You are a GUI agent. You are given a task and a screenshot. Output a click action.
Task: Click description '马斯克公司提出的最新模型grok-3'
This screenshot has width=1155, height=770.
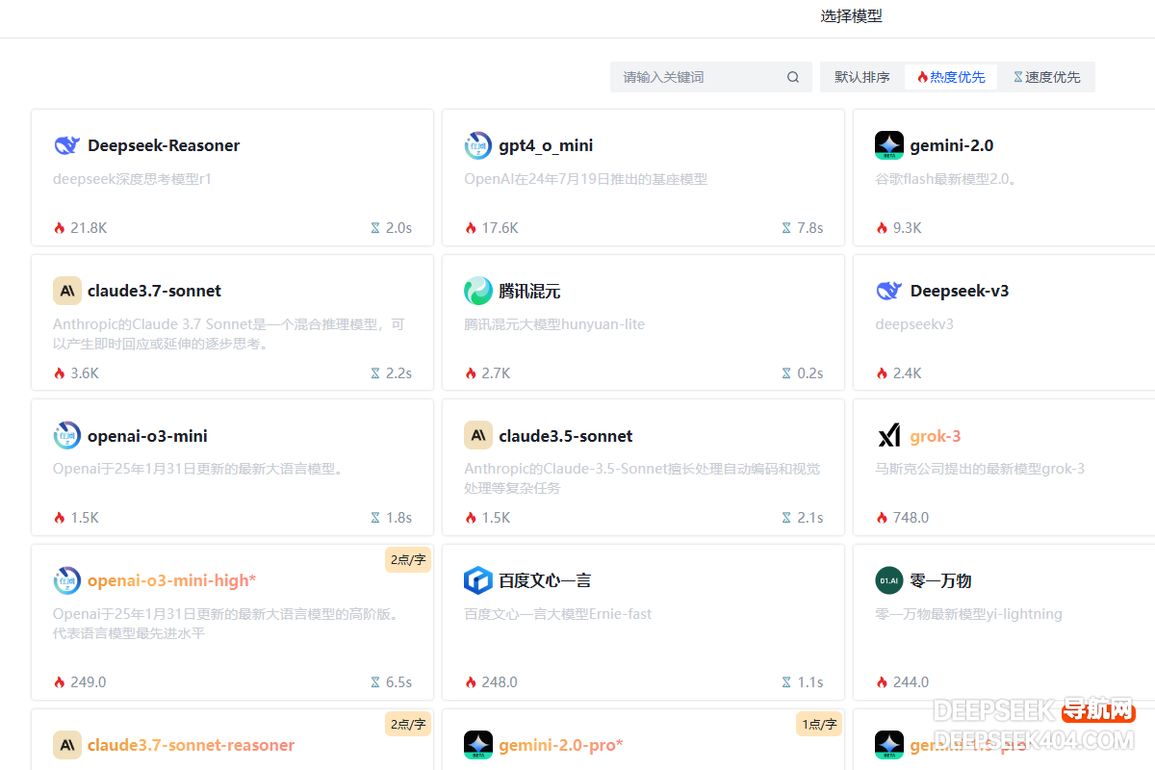980,469
